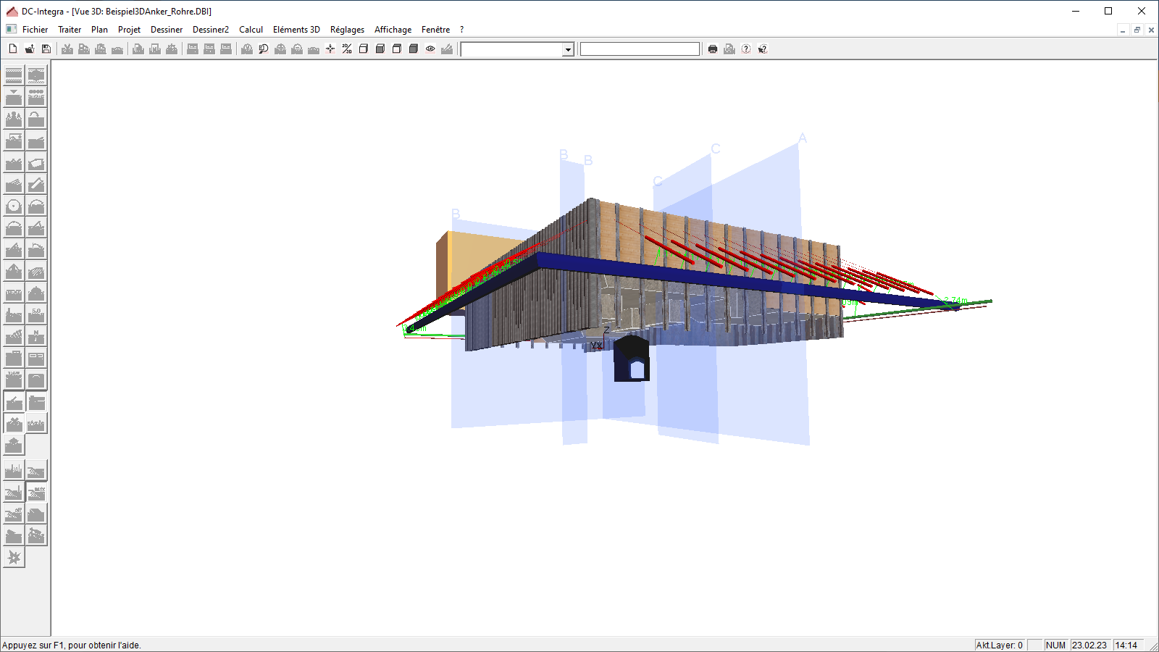Save the project with the floppy disk icon

click(46, 49)
